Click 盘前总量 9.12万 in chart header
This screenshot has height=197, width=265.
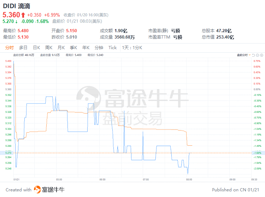(50, 55)
